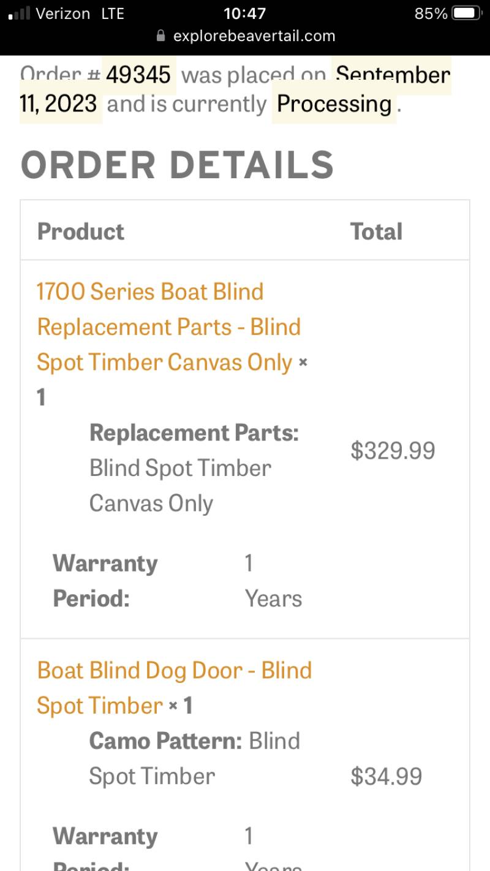Tap the Total column header
Screen dimensions: 490x871
click(x=376, y=232)
